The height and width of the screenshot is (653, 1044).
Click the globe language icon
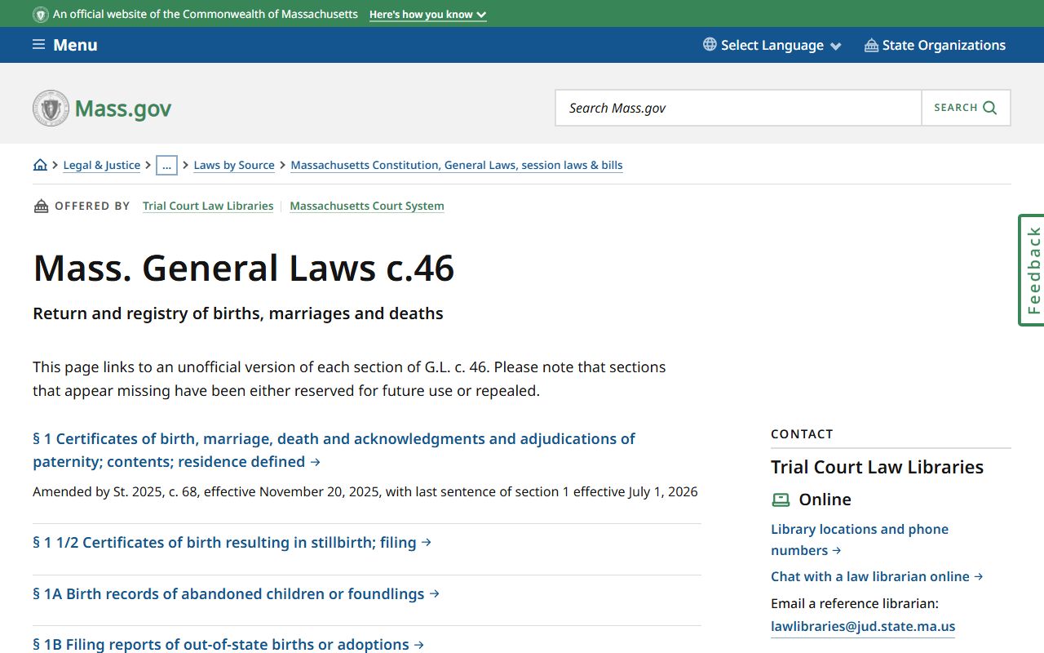710,44
